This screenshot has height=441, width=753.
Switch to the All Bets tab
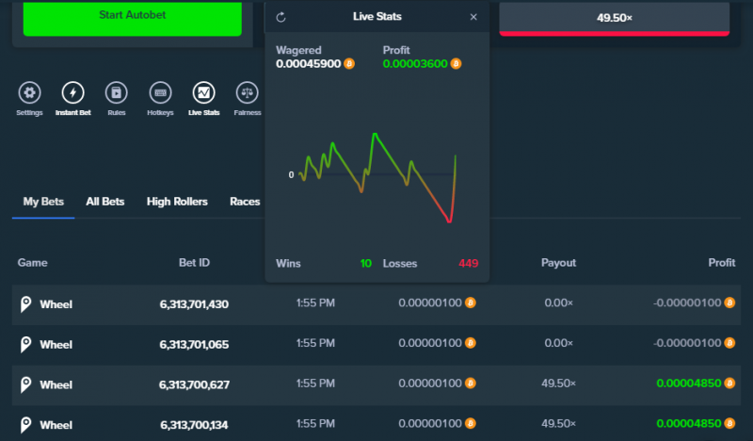point(105,202)
